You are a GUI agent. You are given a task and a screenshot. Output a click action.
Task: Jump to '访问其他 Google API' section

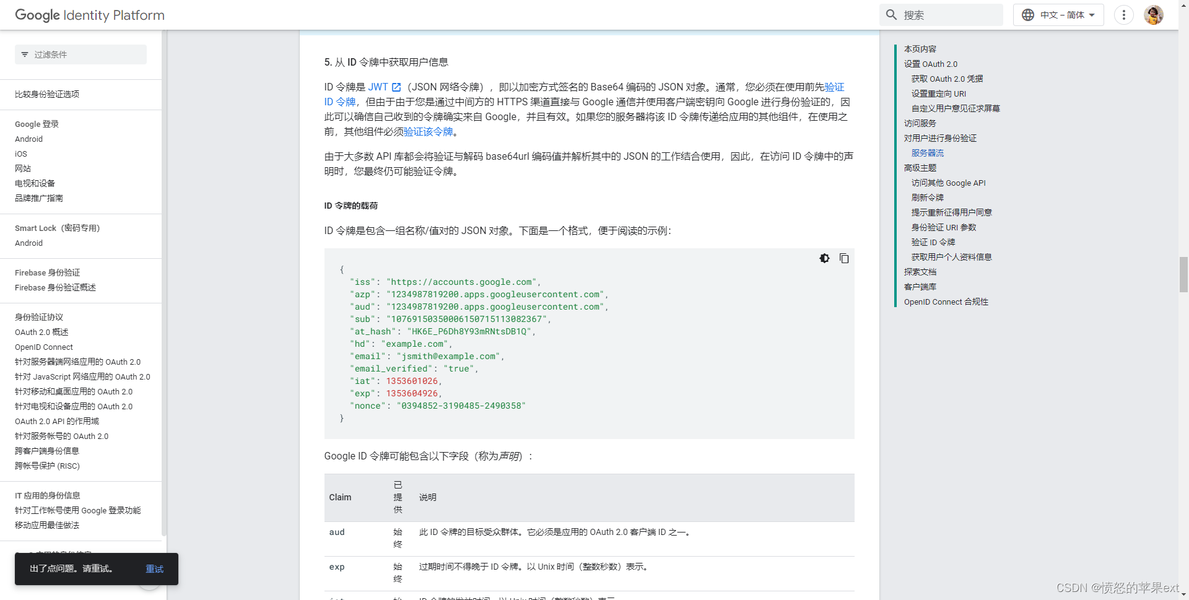pos(948,183)
